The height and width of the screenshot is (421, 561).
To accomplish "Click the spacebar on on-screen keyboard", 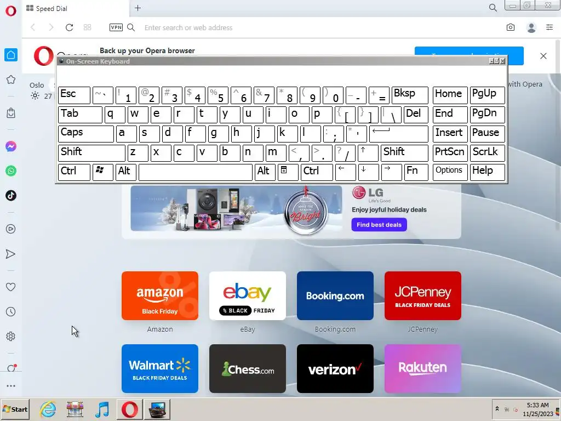I will tap(196, 172).
